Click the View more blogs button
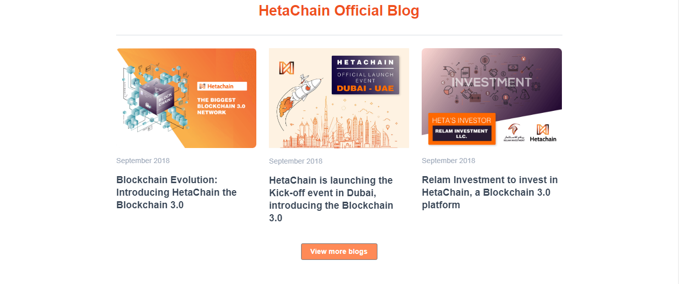Viewport: 679px width, 284px height. click(x=339, y=251)
